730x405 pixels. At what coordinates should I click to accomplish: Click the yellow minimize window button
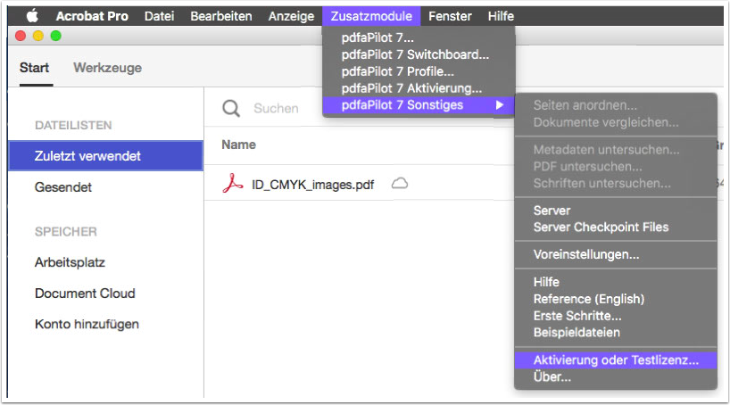pyautogui.click(x=38, y=36)
